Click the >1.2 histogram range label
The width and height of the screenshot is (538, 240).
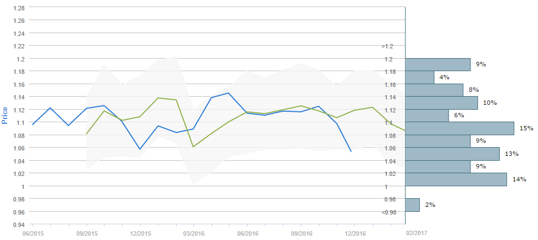387,46
